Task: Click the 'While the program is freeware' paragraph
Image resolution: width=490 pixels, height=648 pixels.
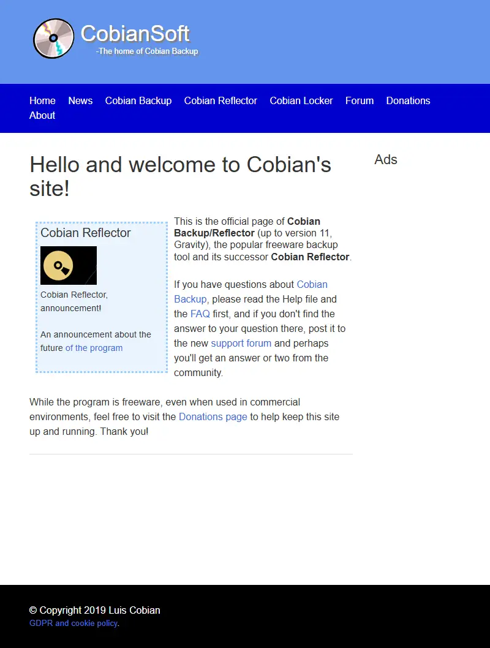Action: 184,417
